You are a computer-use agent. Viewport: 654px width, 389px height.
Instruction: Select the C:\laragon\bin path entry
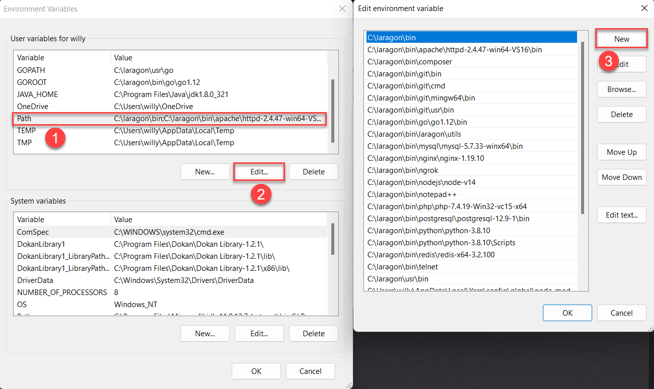471,38
